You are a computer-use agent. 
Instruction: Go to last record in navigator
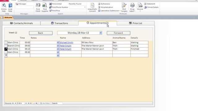pos(29,103)
